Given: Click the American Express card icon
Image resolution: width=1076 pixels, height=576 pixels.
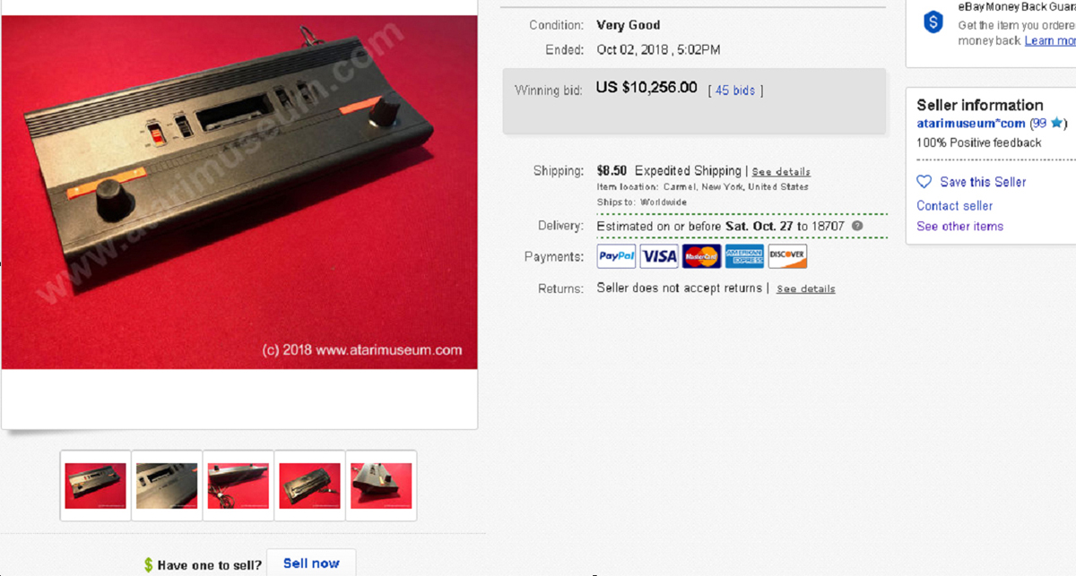Looking at the screenshot, I should pyautogui.click(x=744, y=256).
